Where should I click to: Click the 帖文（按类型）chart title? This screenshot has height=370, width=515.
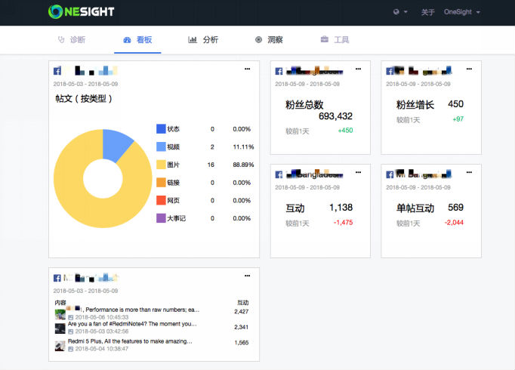pyautogui.click(x=84, y=98)
